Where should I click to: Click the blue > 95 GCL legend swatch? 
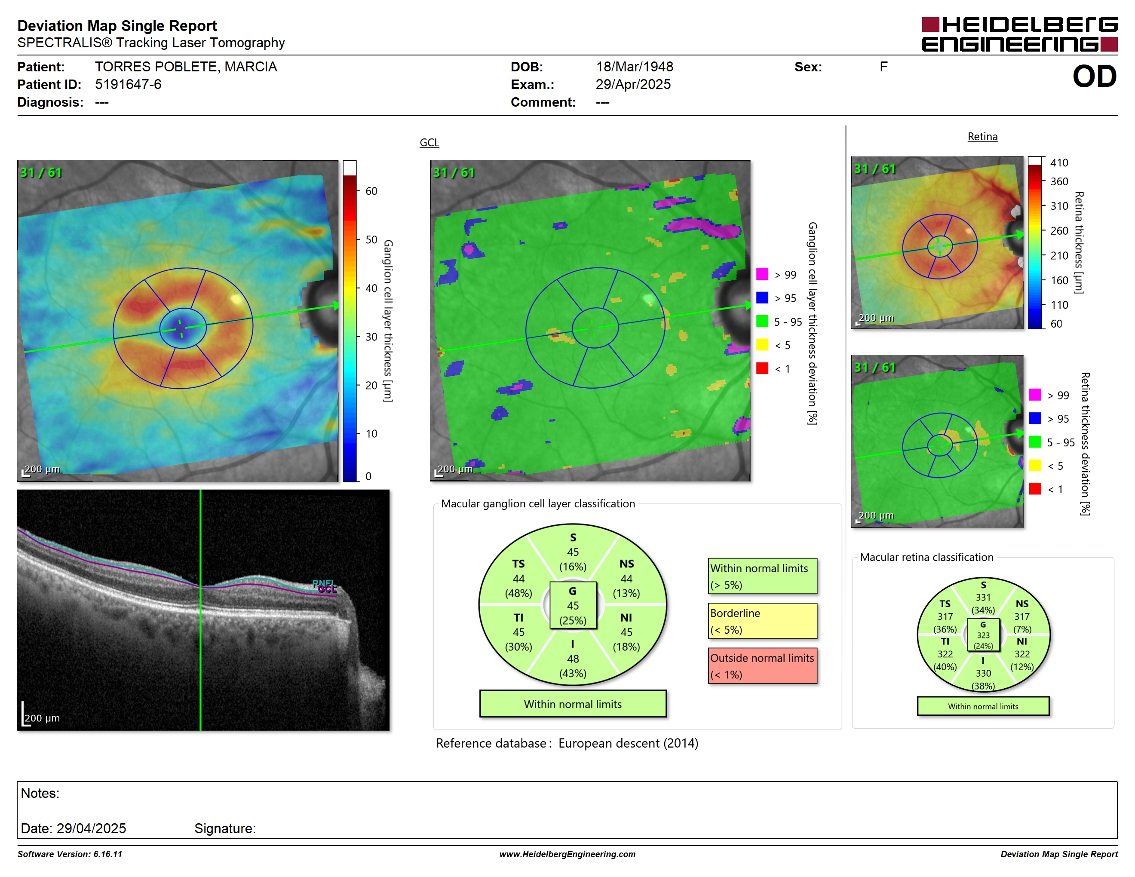coord(762,297)
